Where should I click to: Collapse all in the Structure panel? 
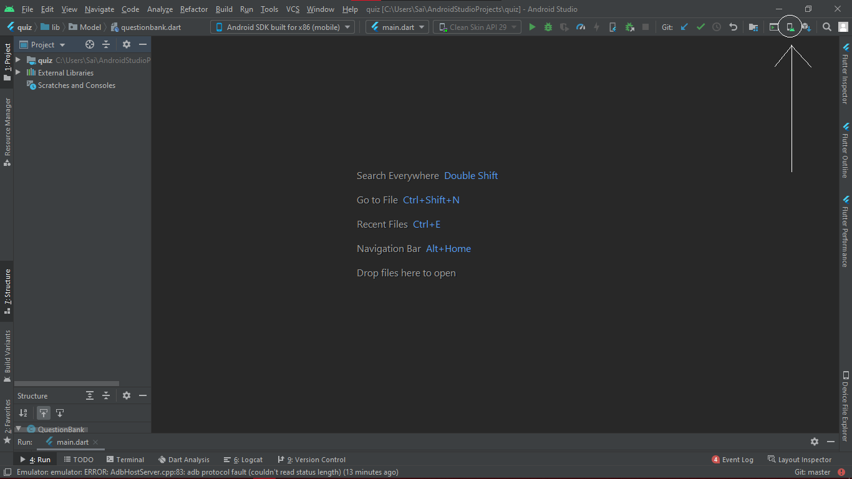[x=106, y=395]
